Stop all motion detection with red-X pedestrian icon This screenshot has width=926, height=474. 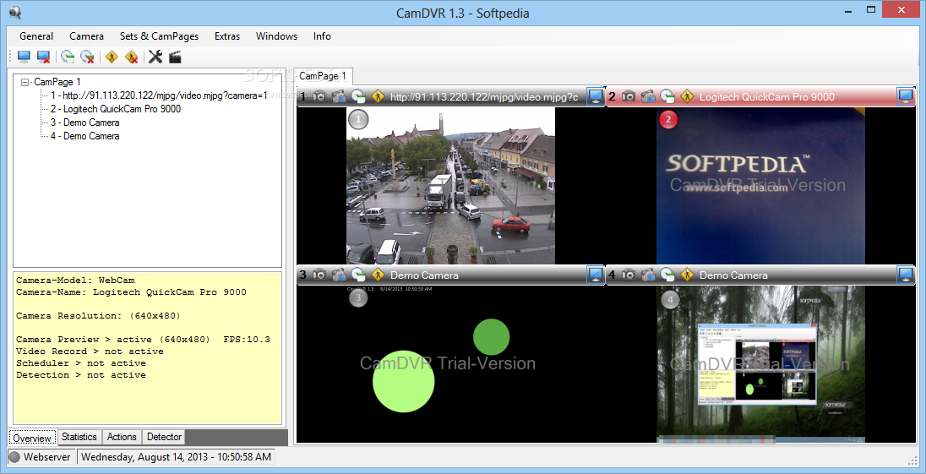(131, 57)
